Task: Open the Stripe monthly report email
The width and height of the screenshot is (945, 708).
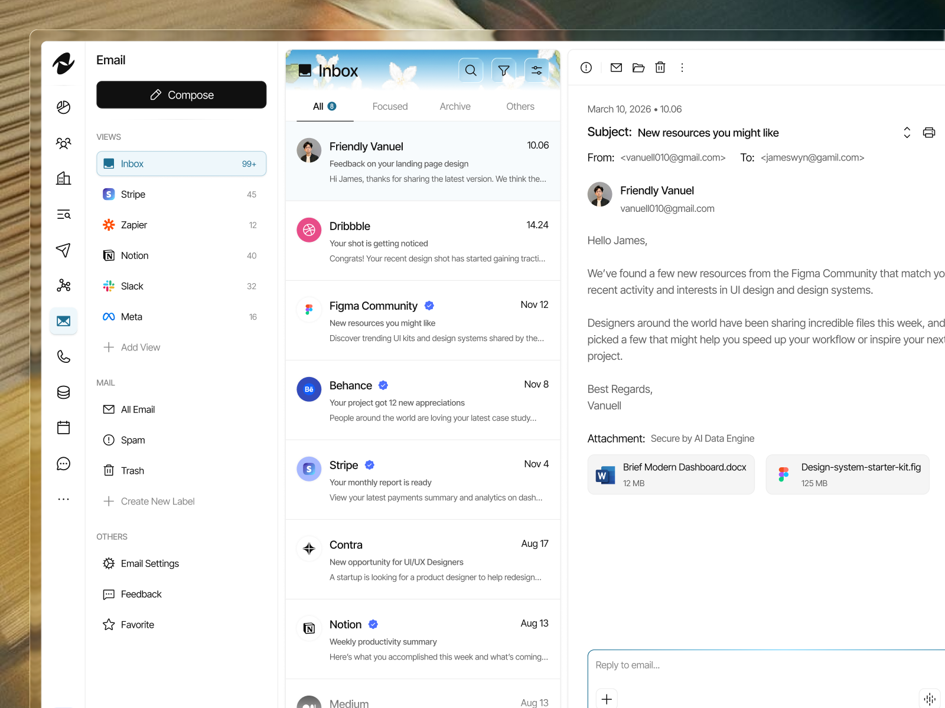Action: 423,480
